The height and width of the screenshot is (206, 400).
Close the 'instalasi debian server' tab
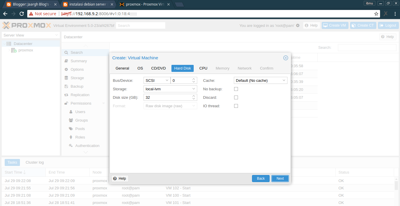(112, 4)
